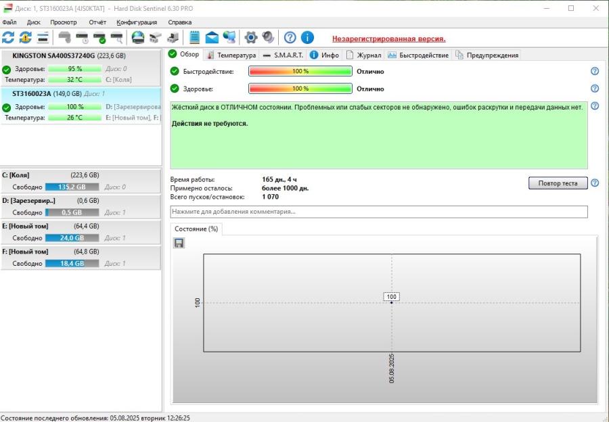Screen dimensions: 609x422
Task: Click help icon next to Повтор теста
Action: [x=595, y=183]
